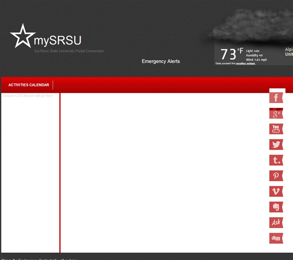Image resolution: width=293 pixels, height=260 pixels.
Task: Open the Pinterest ribbon icon
Action: coord(276,176)
